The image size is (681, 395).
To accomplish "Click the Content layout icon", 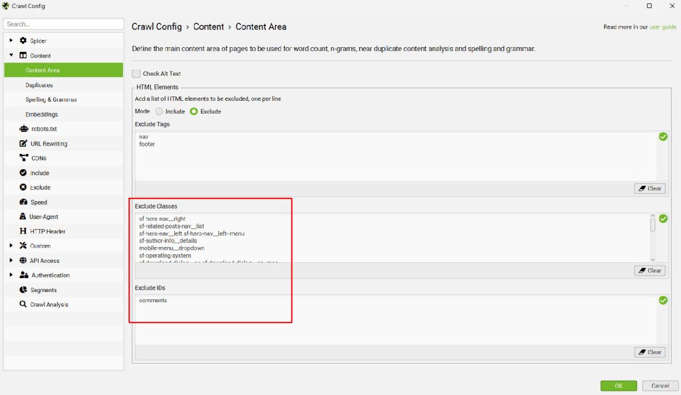I will tap(23, 55).
